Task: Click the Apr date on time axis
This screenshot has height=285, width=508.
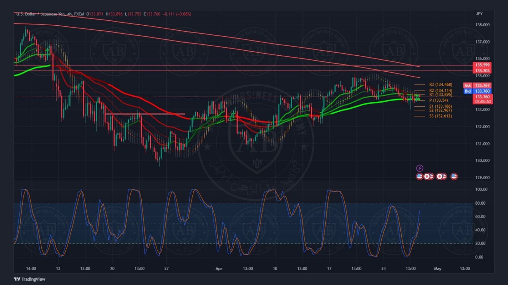Action: click(x=219, y=269)
